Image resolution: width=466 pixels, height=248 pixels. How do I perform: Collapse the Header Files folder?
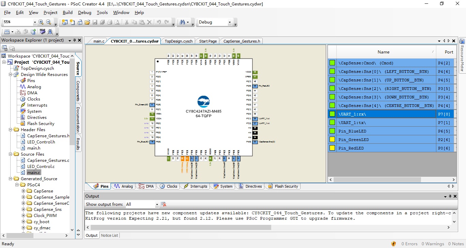tap(11, 130)
